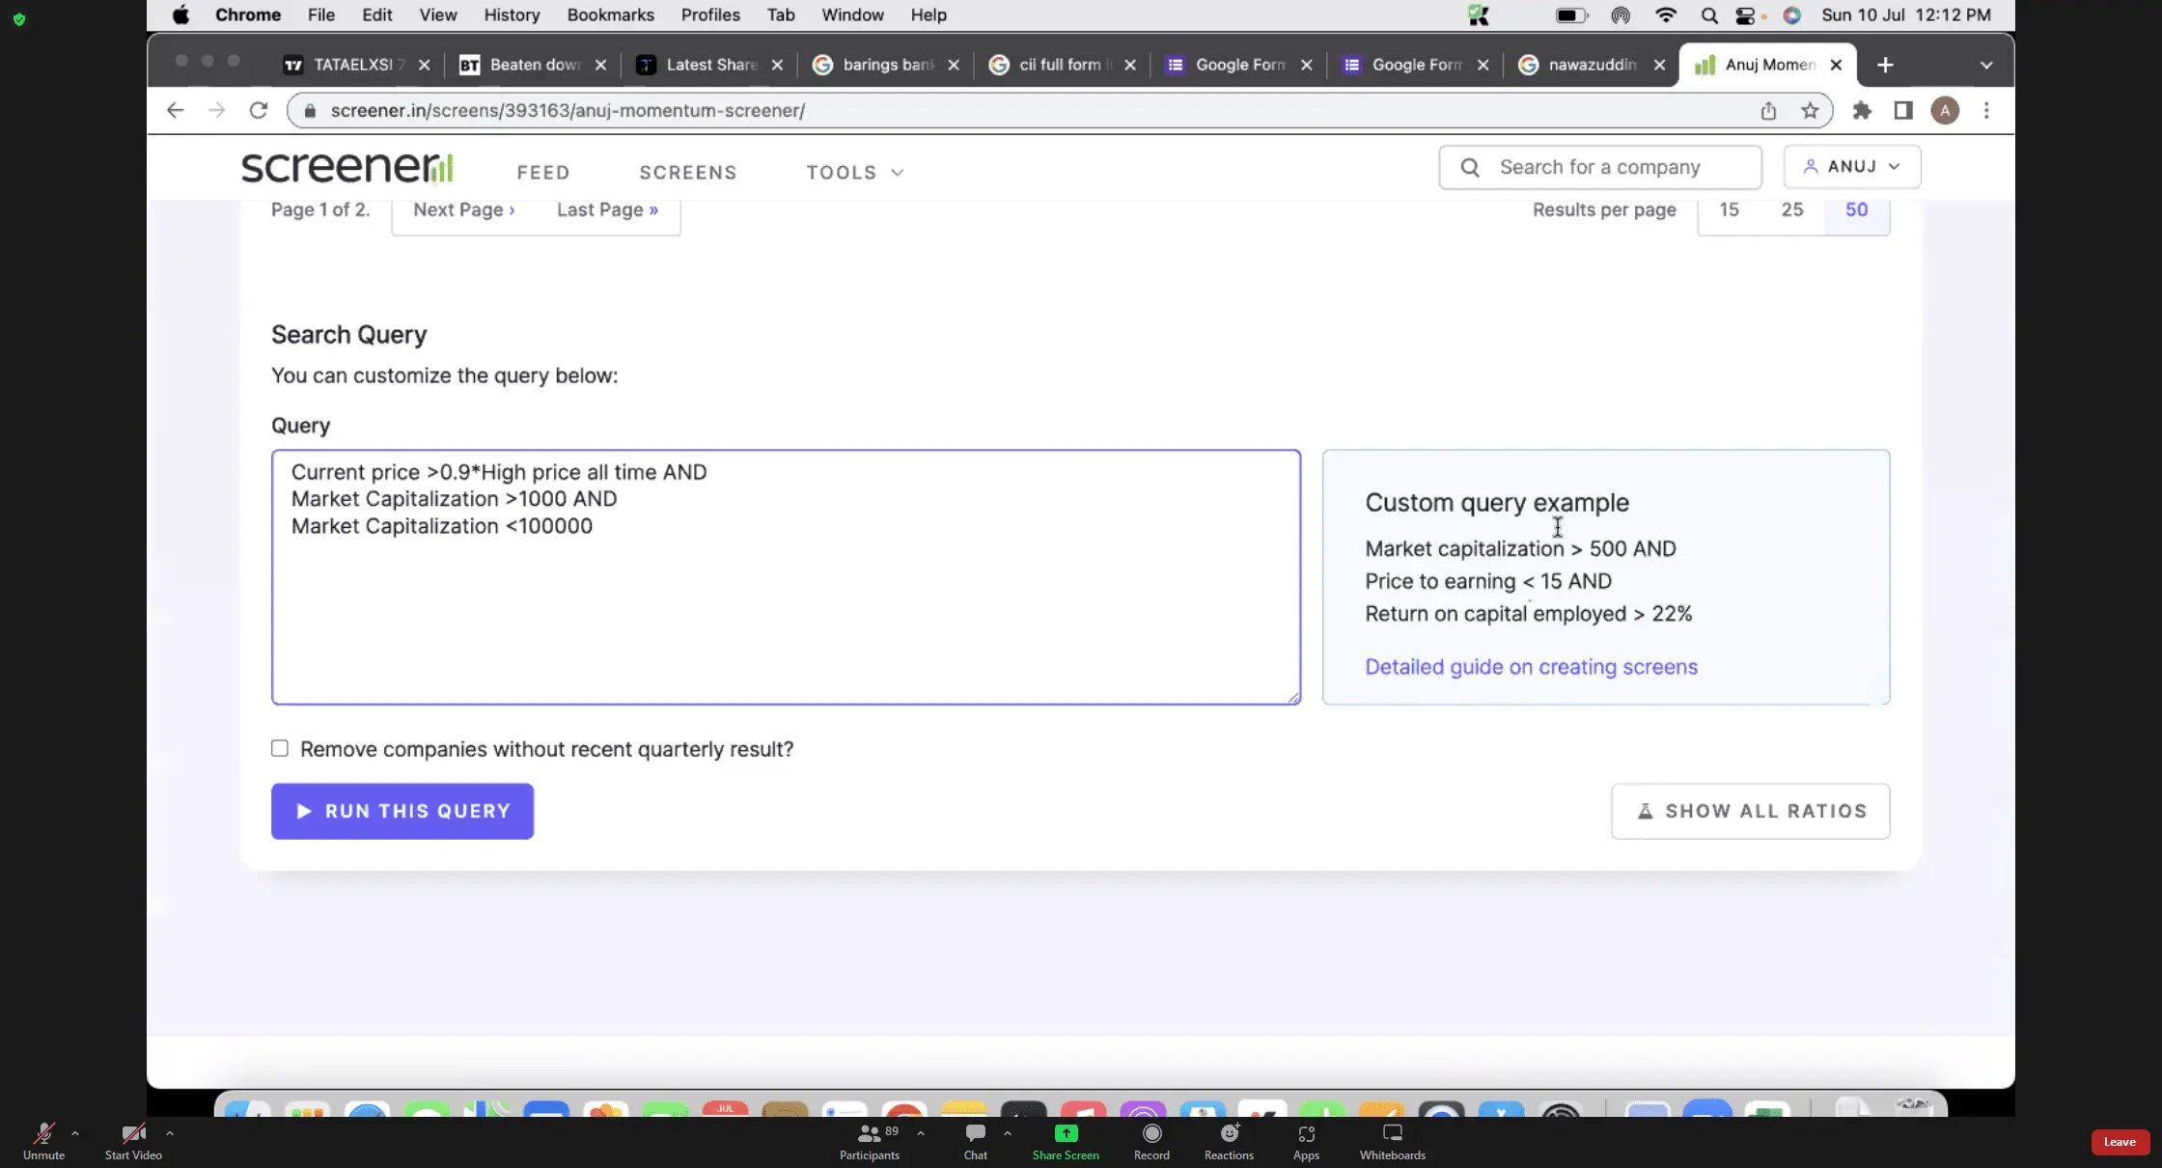Expand the Chrome tab search chevron
The height and width of the screenshot is (1168, 2162).
(1985, 65)
